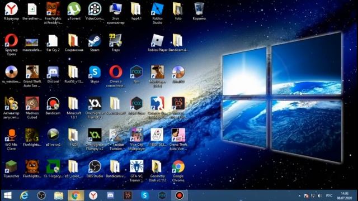The width and height of the screenshot is (358, 201).
Task: Open the Сохранения folder
Action: pos(74,43)
